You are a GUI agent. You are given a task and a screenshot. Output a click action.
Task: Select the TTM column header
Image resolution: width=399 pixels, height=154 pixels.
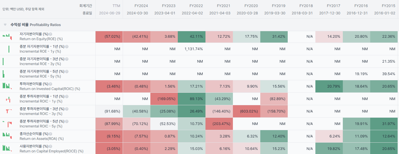[x=116, y=6]
